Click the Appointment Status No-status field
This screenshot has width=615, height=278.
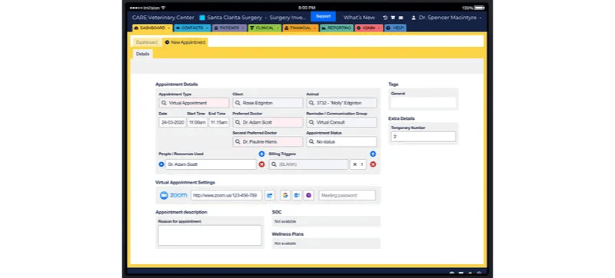(341, 142)
